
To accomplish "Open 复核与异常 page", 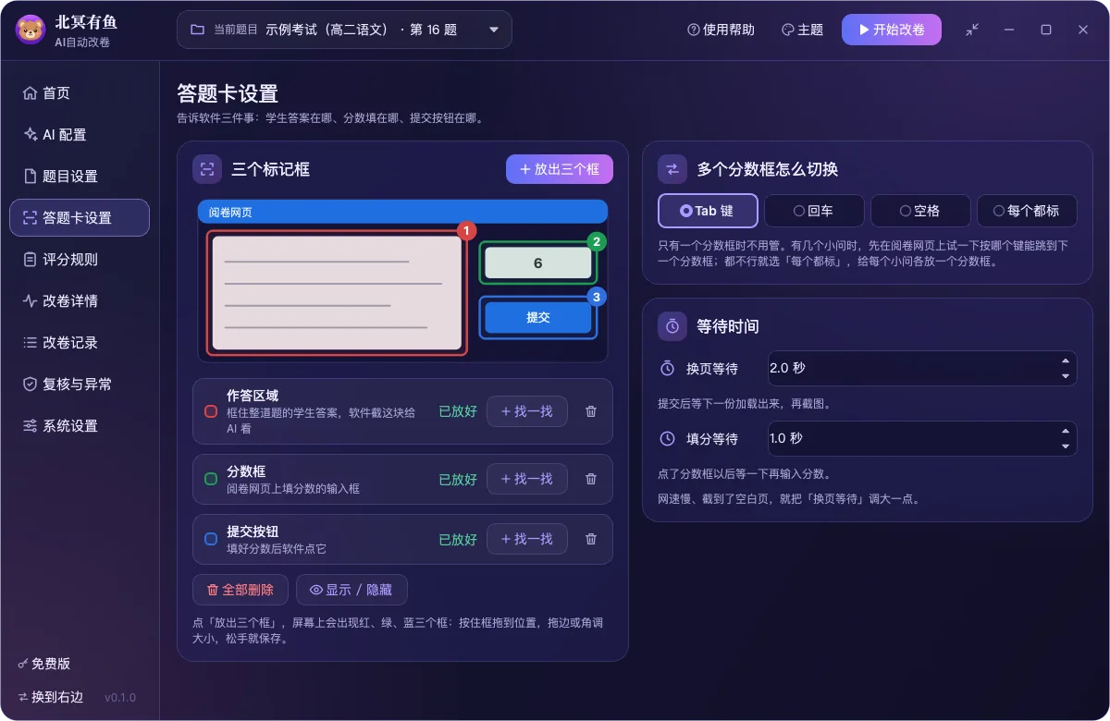I will [80, 385].
